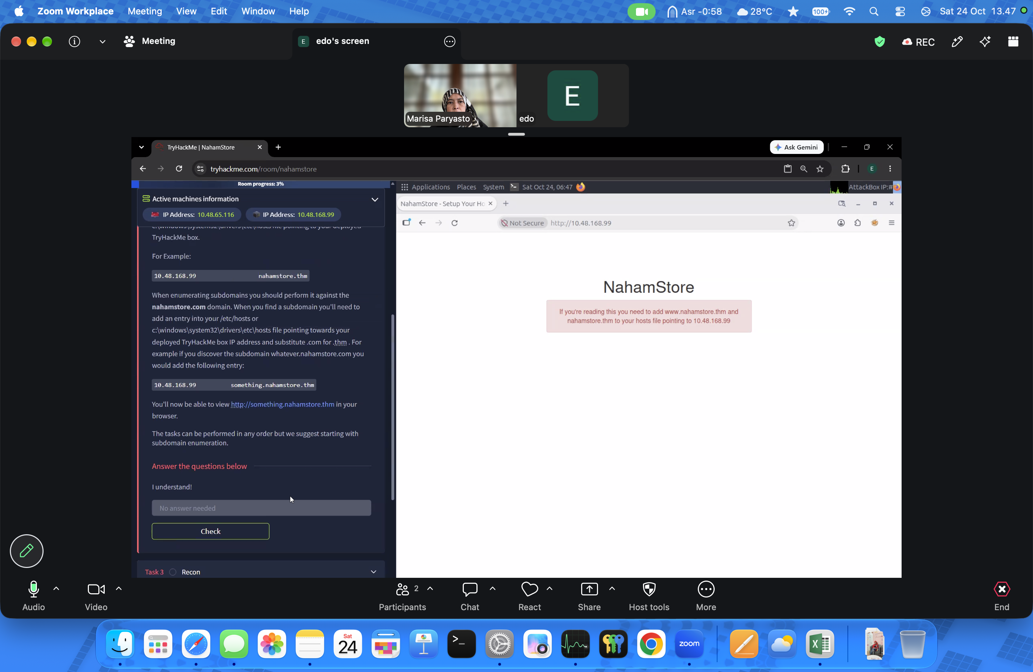
Task: Open the Zoom encryption shield icon
Action: click(879, 42)
